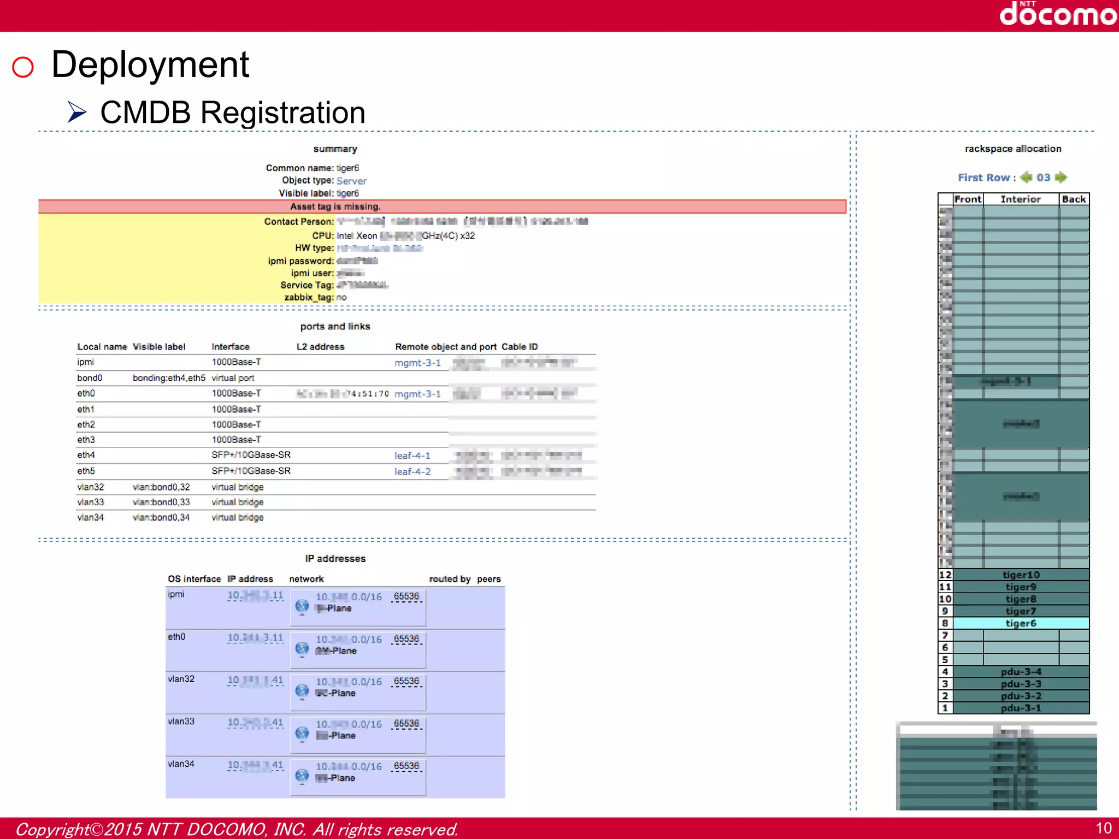Viewport: 1119px width, 839px height.
Task: Click the L2 address column header
Action: [x=321, y=347]
